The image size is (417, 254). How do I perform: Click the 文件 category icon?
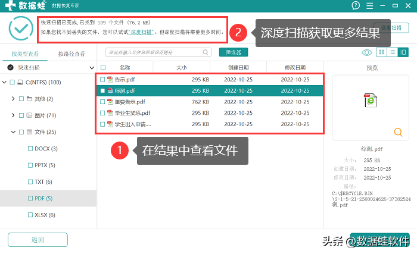tap(29, 132)
